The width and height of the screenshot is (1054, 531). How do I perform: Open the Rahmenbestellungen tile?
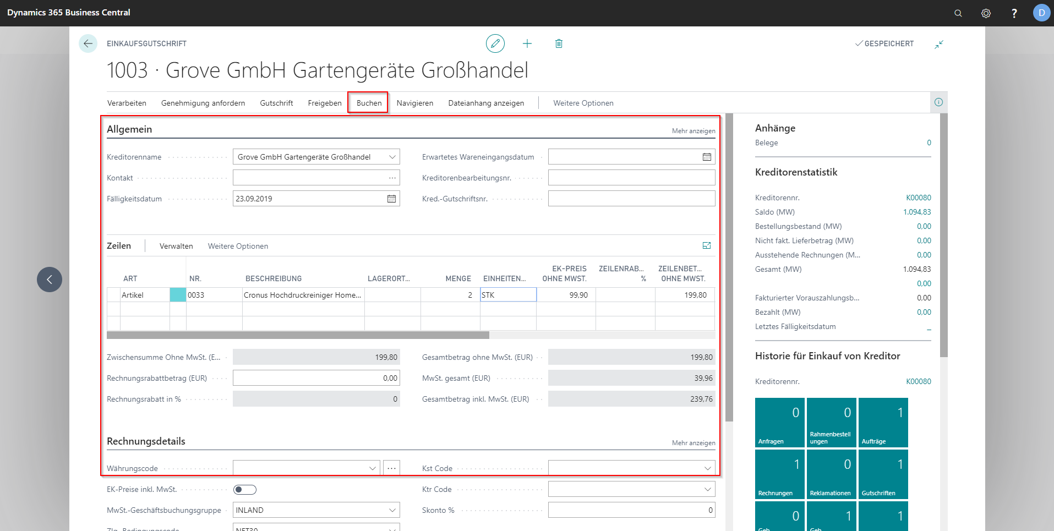pyautogui.click(x=831, y=423)
